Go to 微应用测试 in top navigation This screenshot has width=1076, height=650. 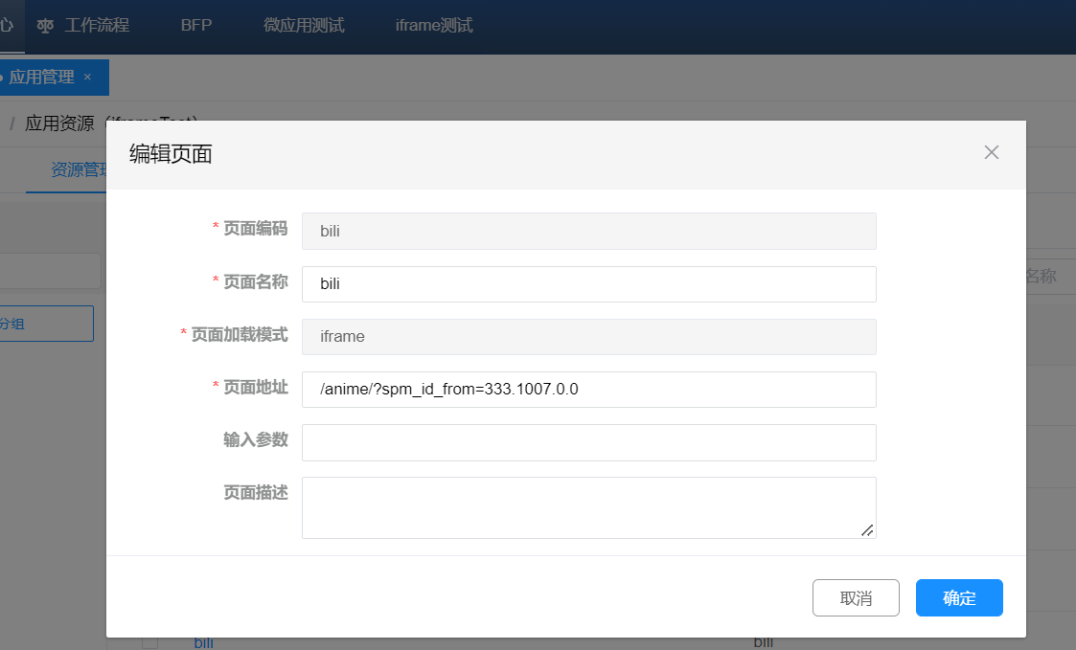[x=304, y=26]
